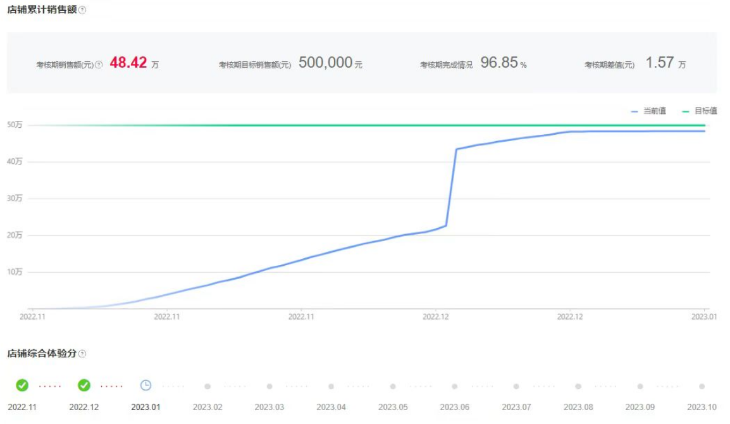Select timeline dot for 2023.03
This screenshot has height=424, width=730.
point(269,386)
